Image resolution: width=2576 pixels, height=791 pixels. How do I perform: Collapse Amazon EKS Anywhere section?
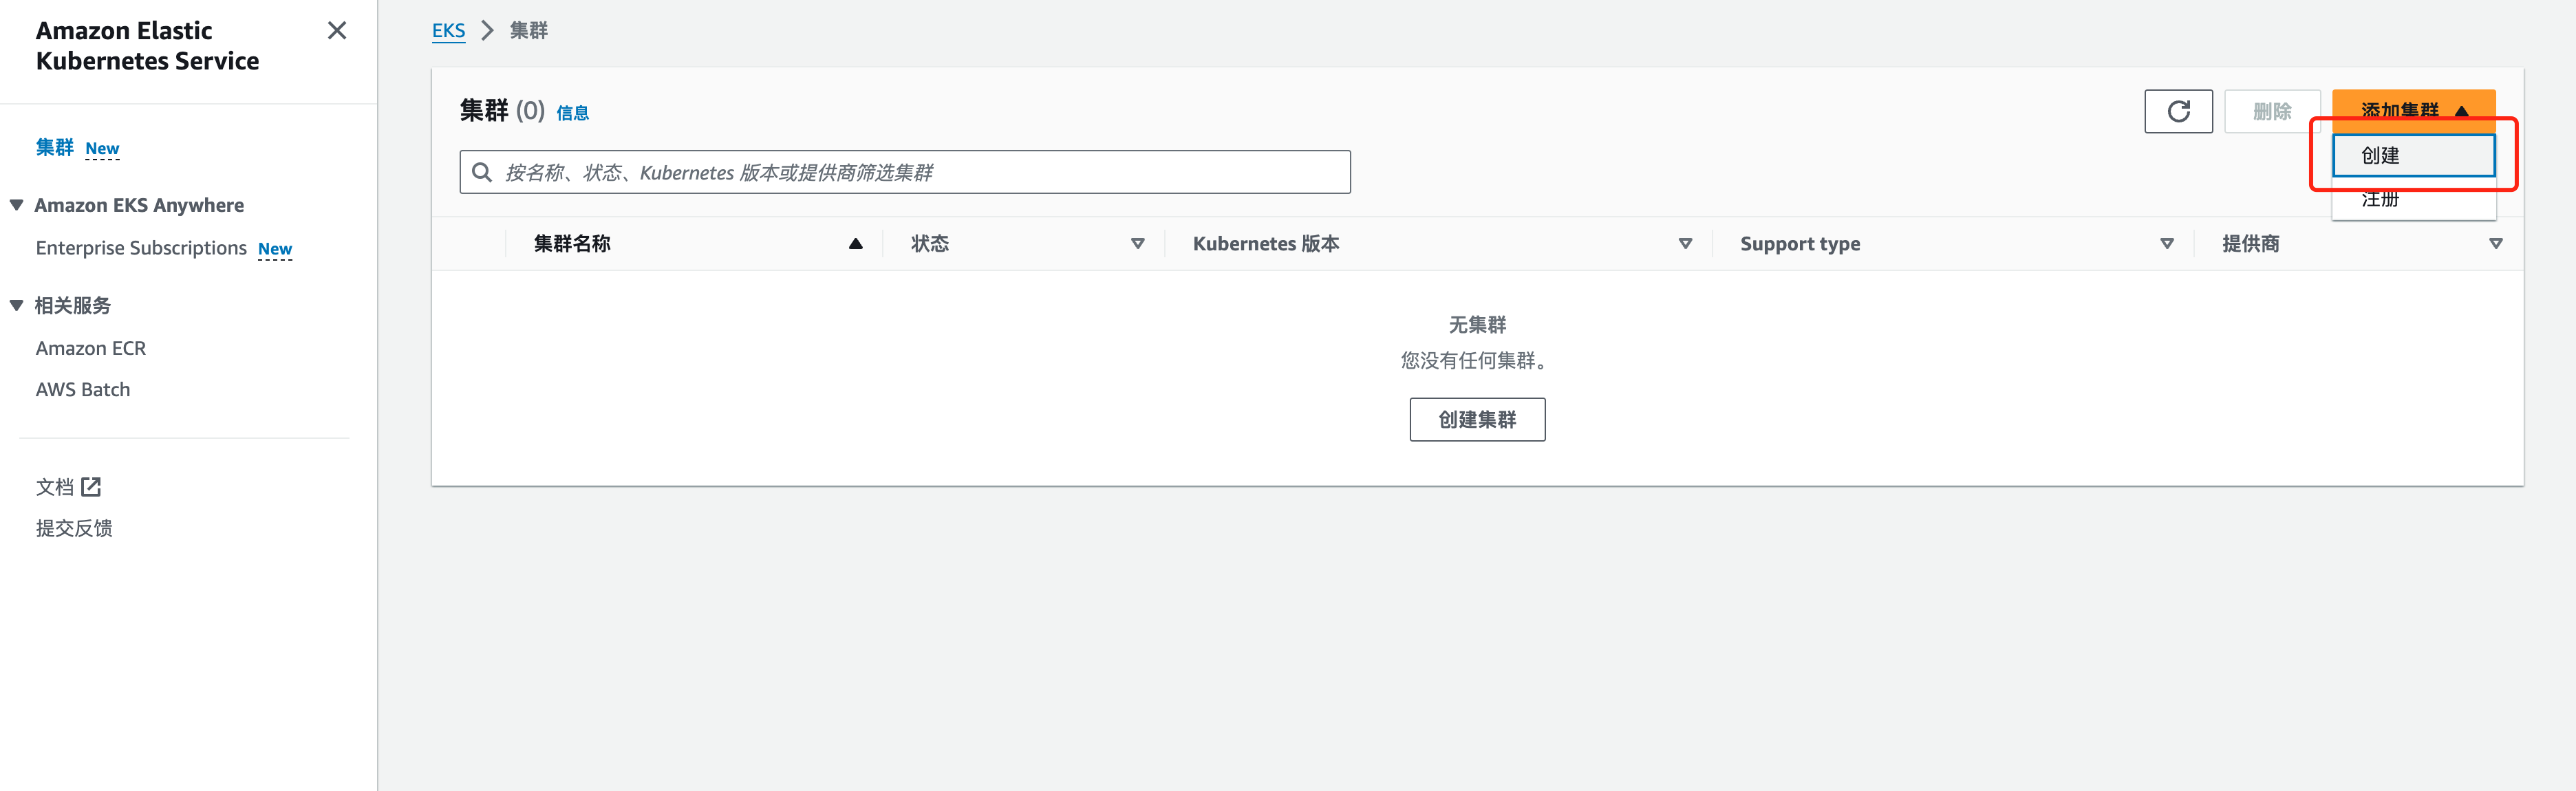[17, 205]
